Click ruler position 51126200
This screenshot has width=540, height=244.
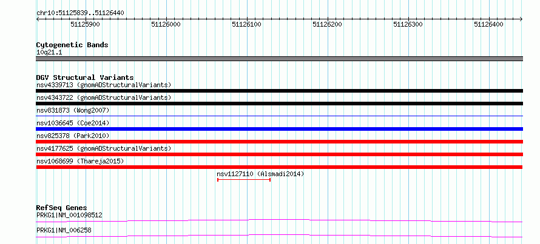[x=327, y=24]
